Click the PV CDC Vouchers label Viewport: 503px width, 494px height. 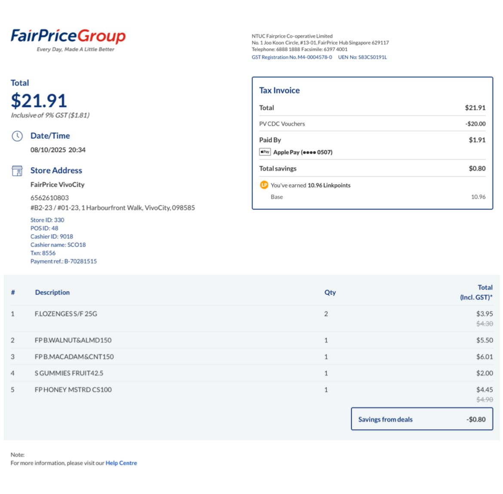coord(282,124)
